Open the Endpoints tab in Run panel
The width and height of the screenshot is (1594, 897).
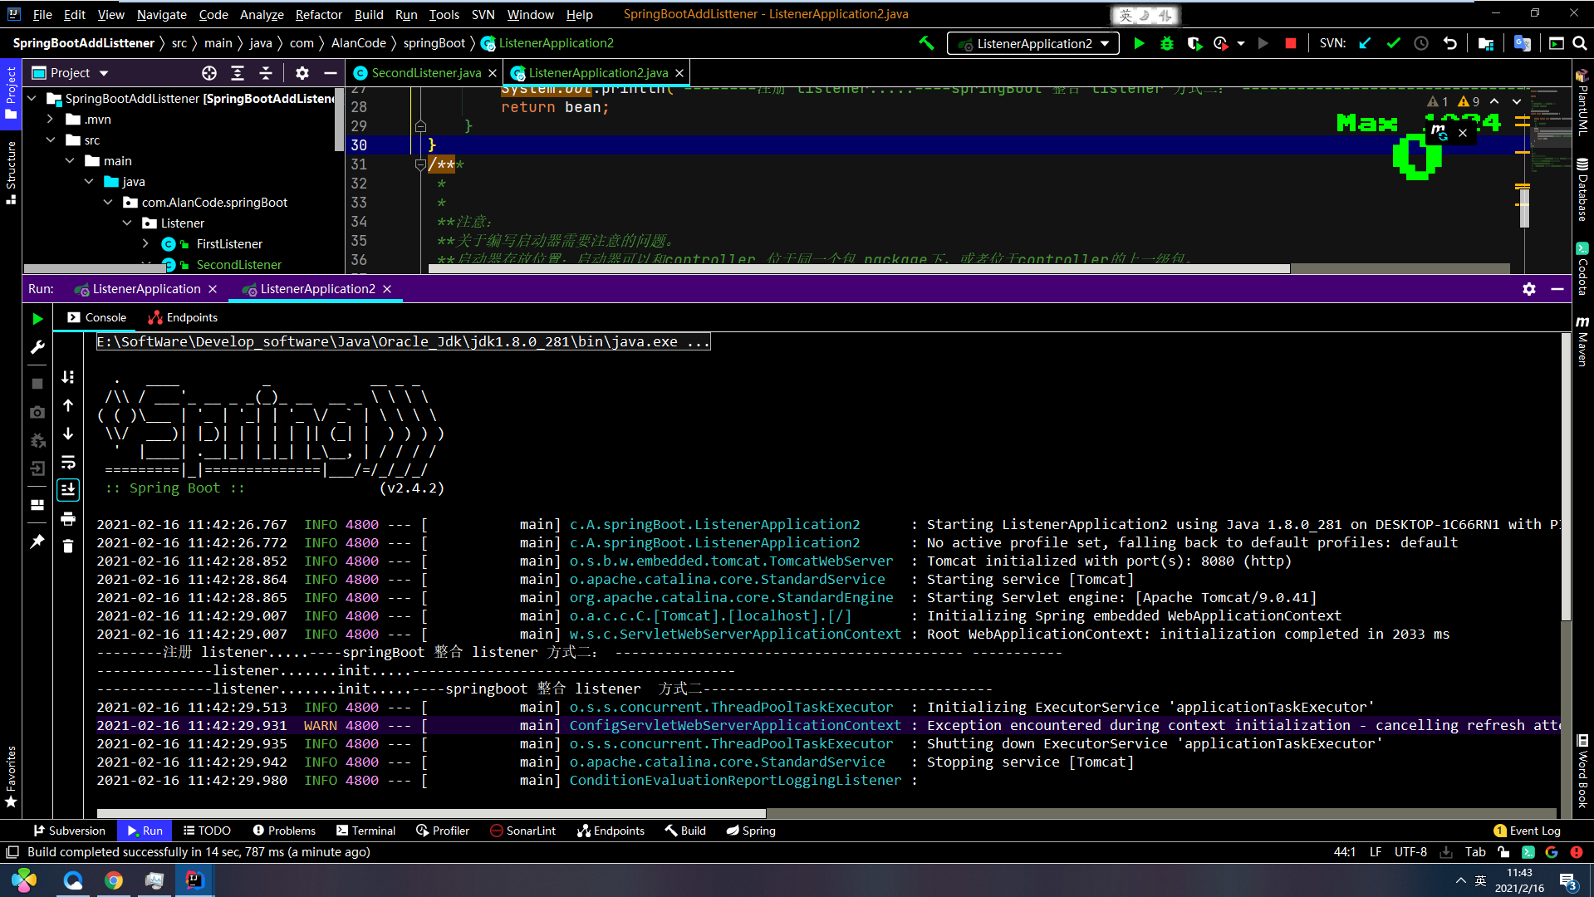(x=183, y=317)
